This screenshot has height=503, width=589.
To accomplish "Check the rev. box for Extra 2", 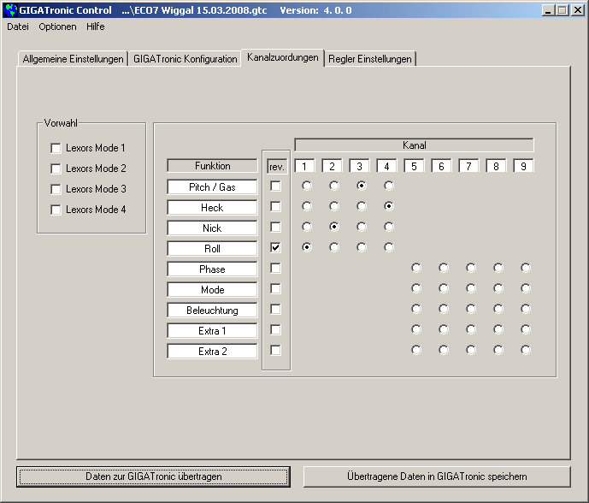I will (x=276, y=351).
